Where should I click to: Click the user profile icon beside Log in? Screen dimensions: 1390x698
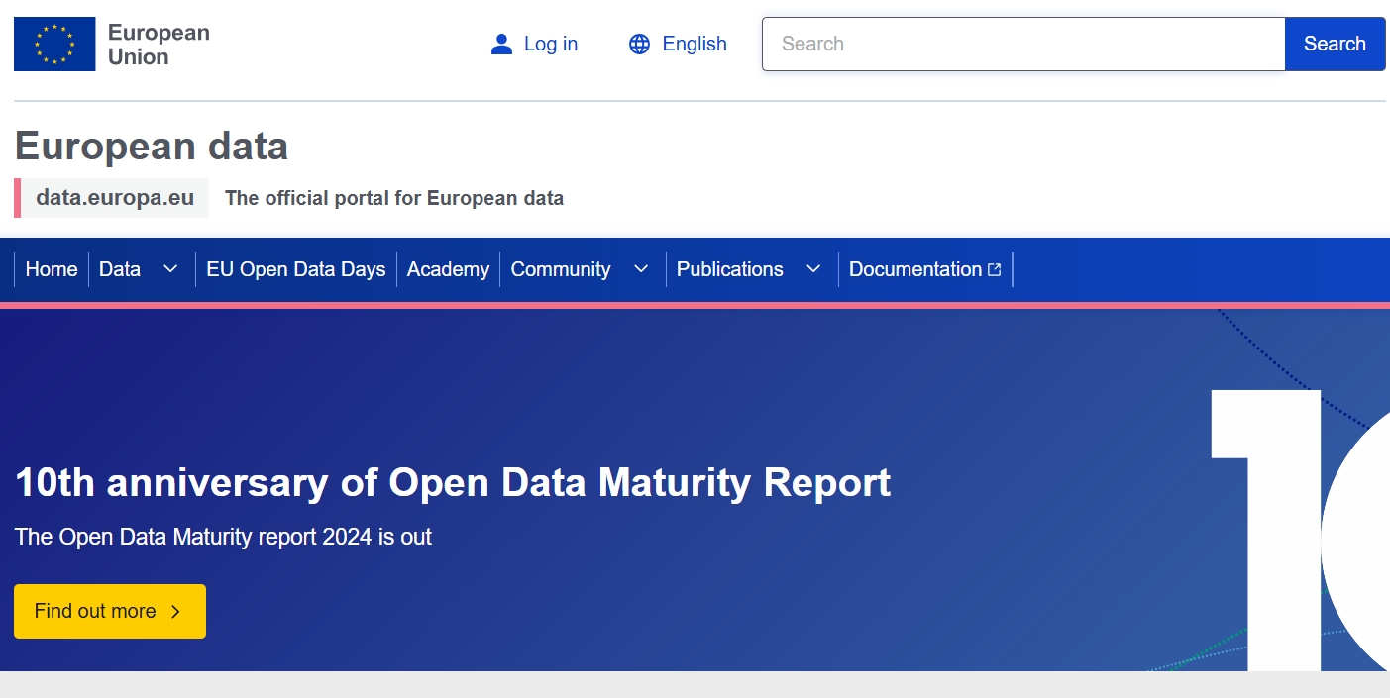coord(502,44)
